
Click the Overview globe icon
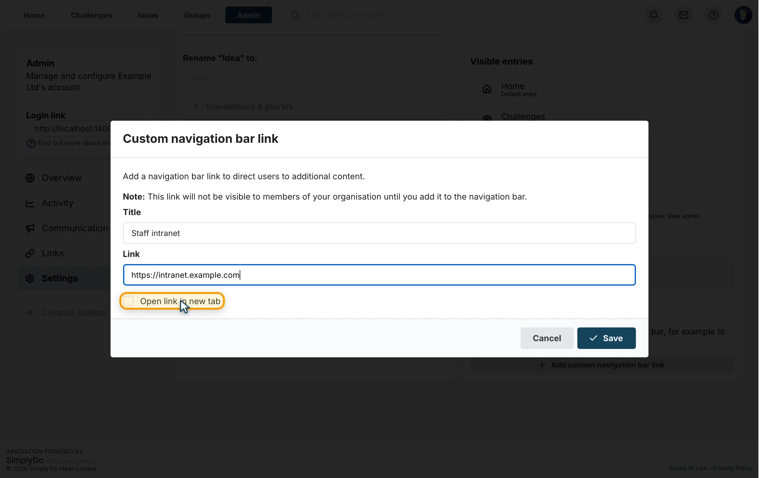[30, 178]
